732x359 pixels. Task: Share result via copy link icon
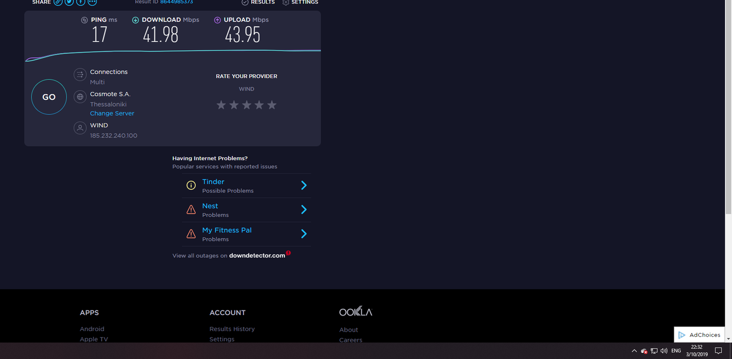(58, 2)
